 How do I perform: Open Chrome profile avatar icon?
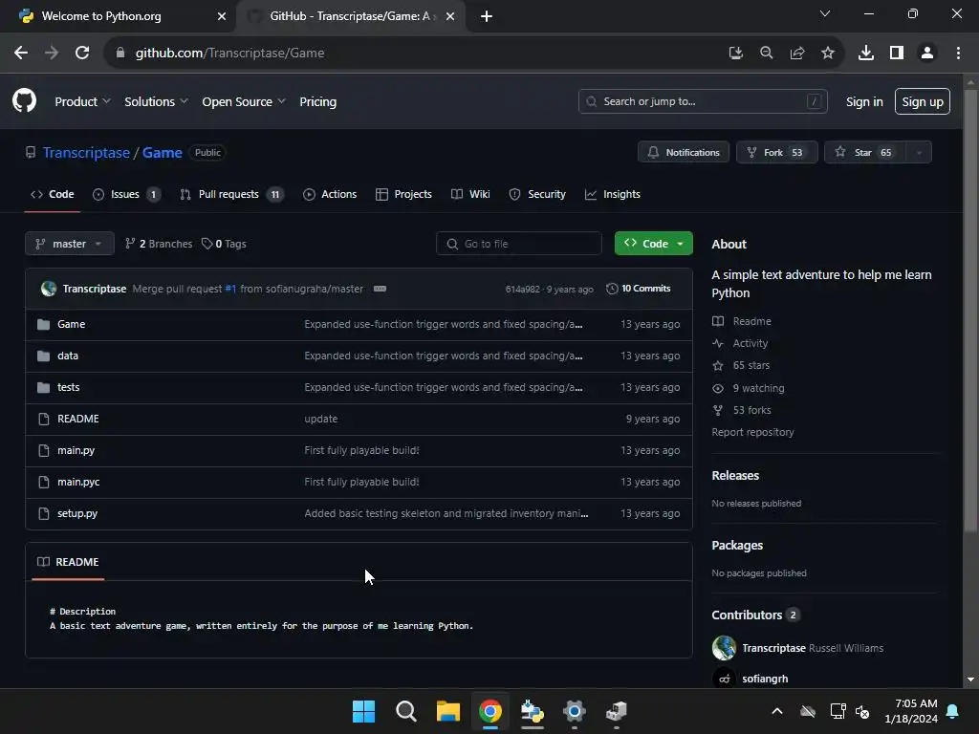click(x=927, y=54)
